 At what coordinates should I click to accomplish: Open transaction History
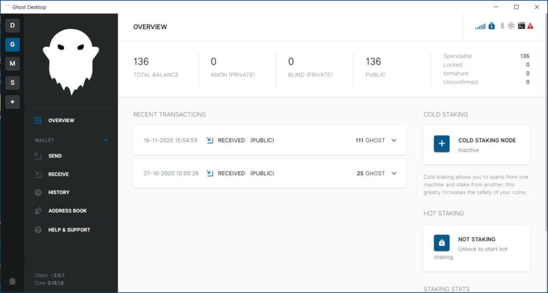coord(58,192)
